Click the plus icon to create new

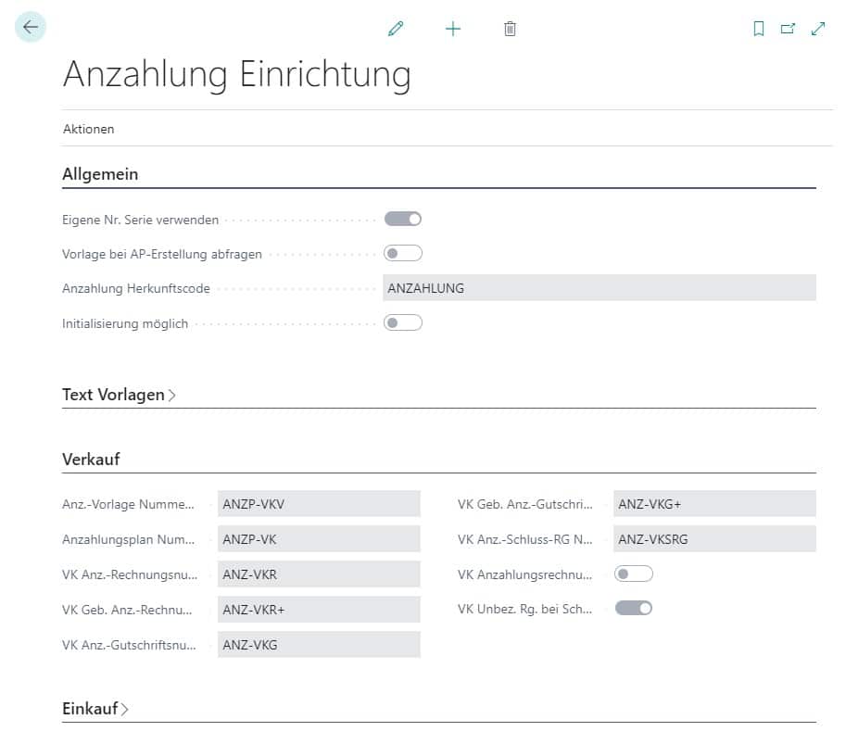tap(453, 29)
